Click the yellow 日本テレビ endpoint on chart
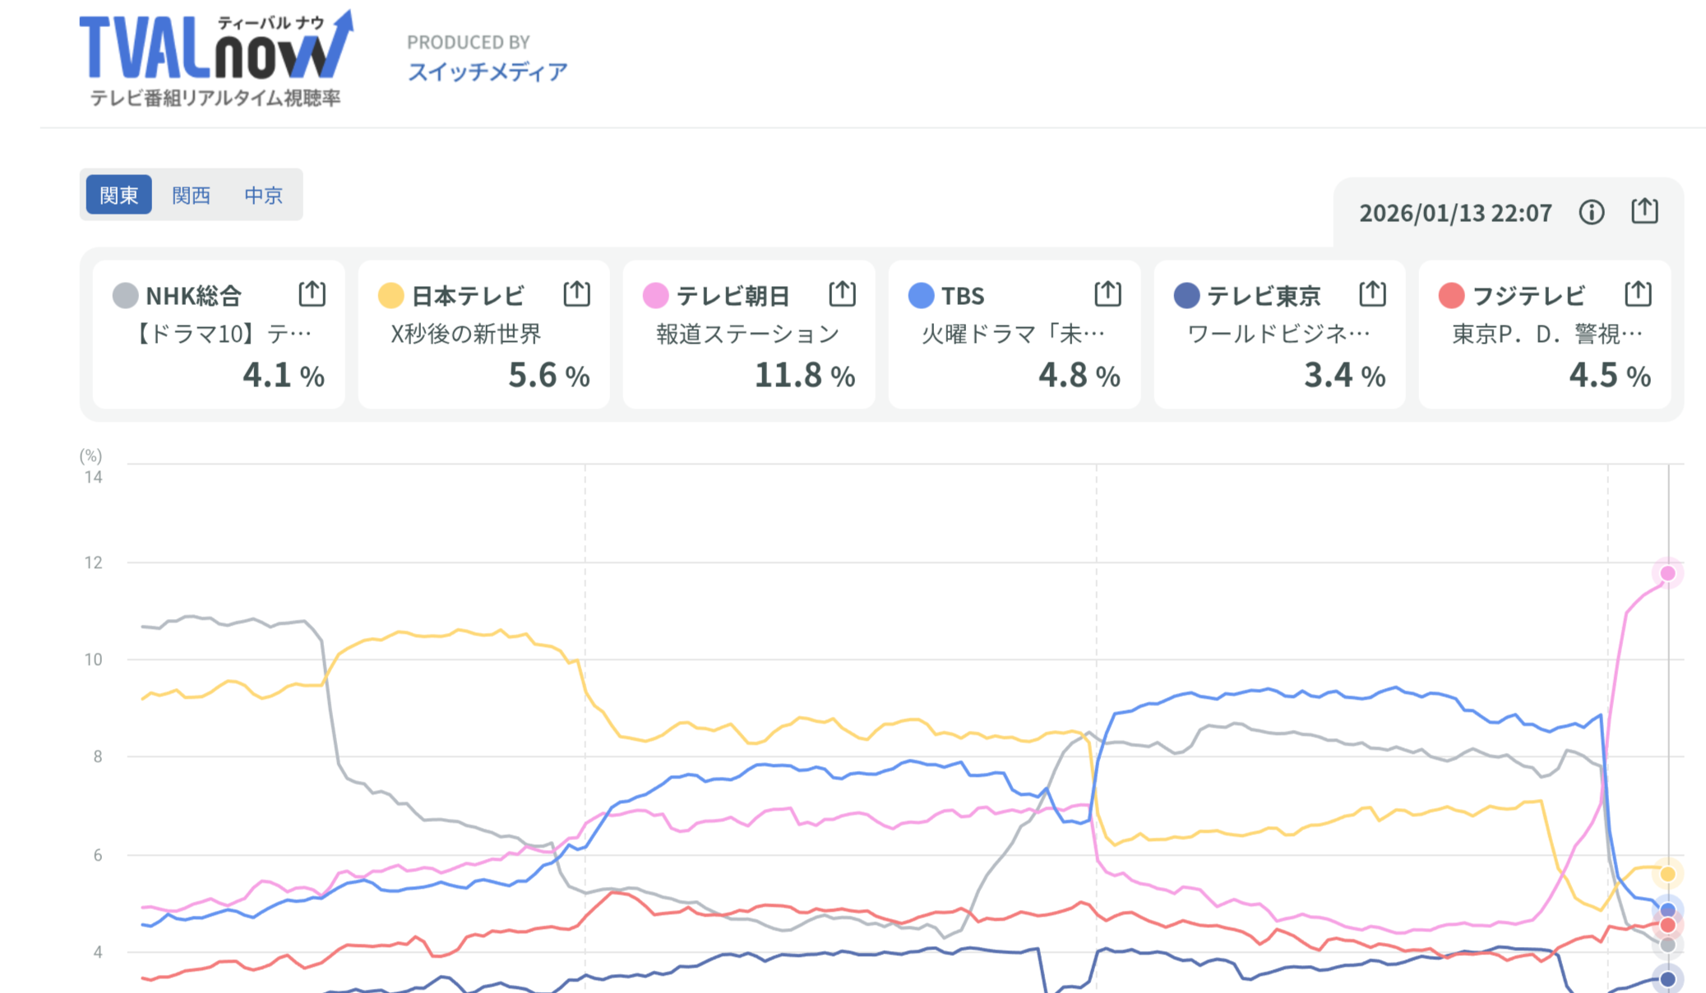 [x=1667, y=874]
